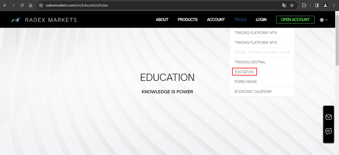
Task: Bookmark this page with the star icon
Action: tap(292, 6)
